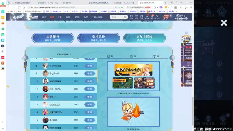Open the dropdown arrow beside scissors icon
Image resolution: width=233 pixels, height=131 pixels.
click(157, 8)
